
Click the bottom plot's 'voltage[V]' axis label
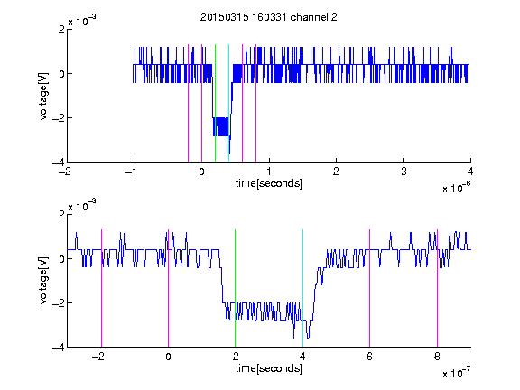coord(43,280)
